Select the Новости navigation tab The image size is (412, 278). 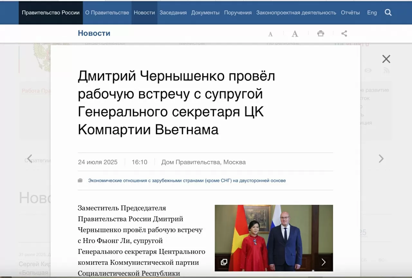[x=144, y=13]
